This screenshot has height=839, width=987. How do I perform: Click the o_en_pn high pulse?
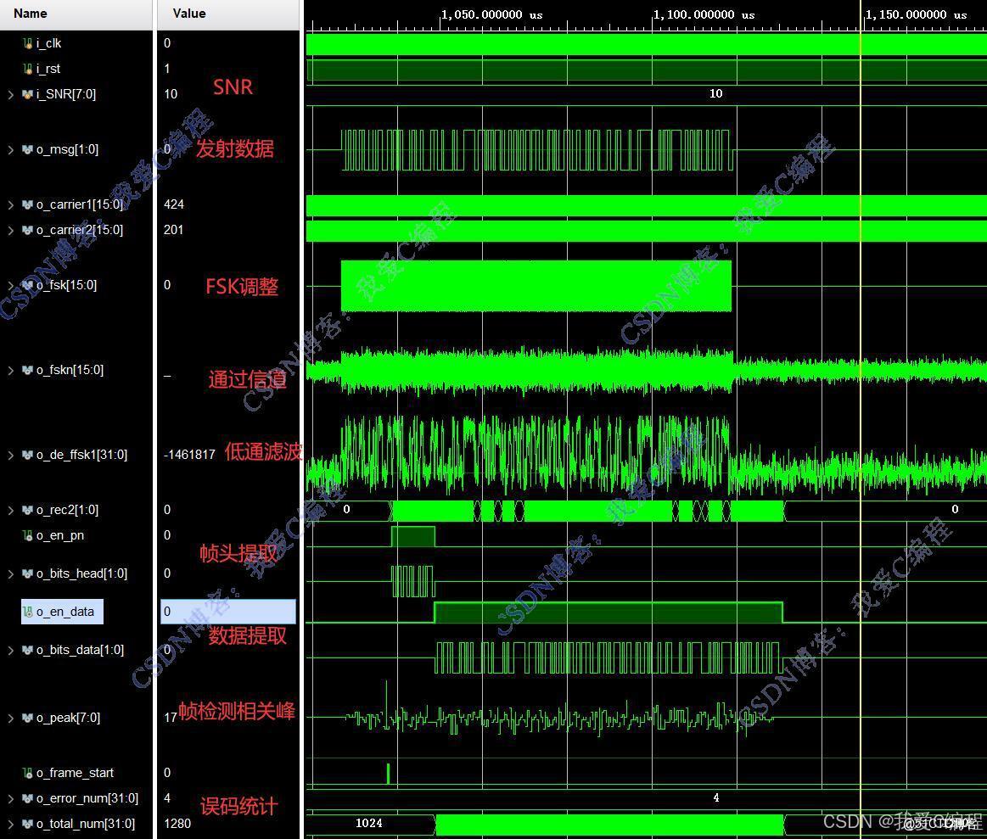click(x=413, y=536)
